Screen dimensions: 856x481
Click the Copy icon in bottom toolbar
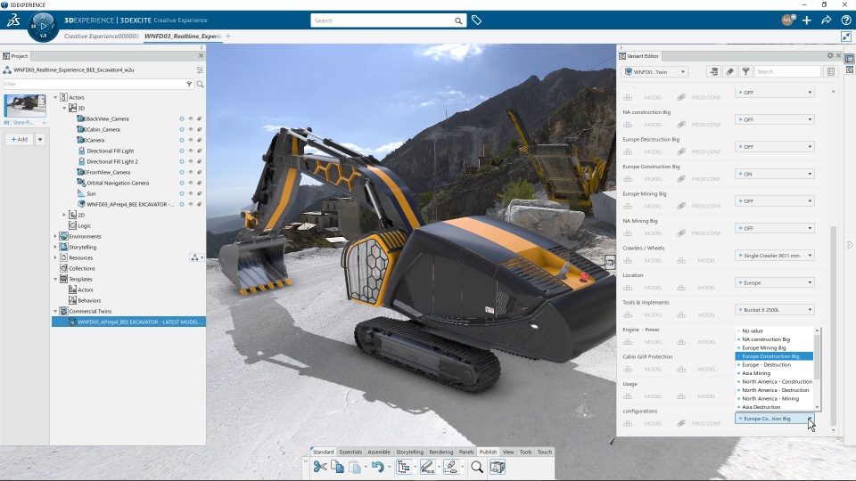337,467
